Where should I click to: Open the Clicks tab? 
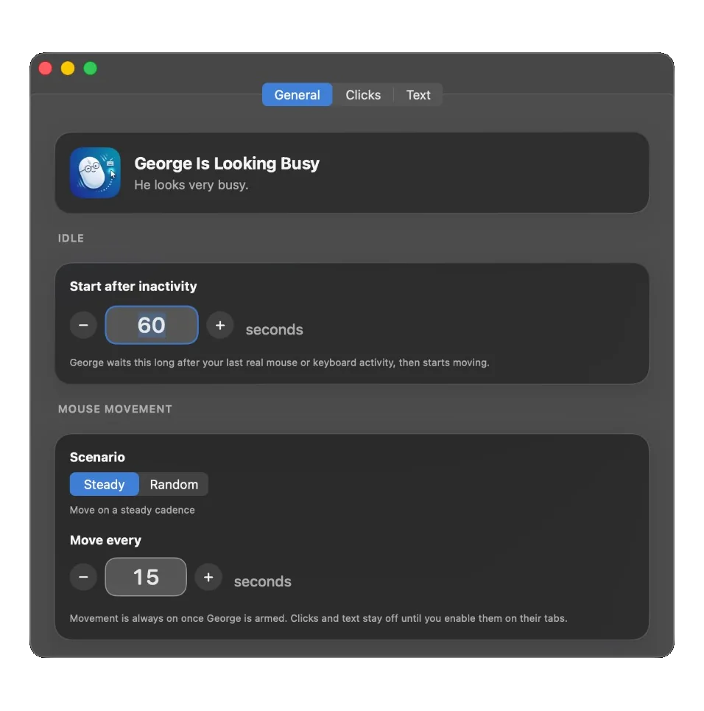(363, 95)
